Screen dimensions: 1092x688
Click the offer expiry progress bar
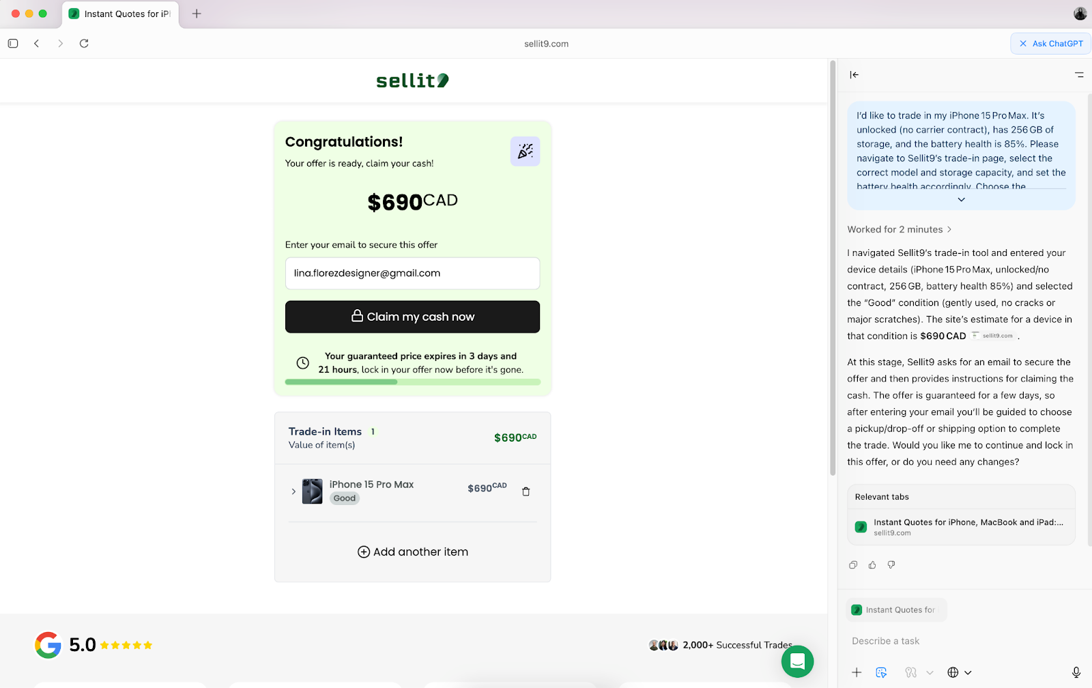point(412,382)
